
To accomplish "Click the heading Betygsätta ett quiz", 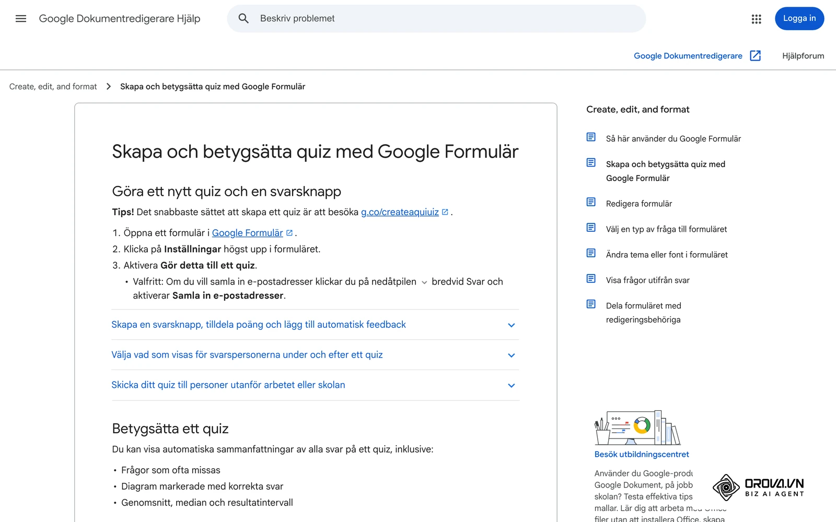I will [170, 429].
